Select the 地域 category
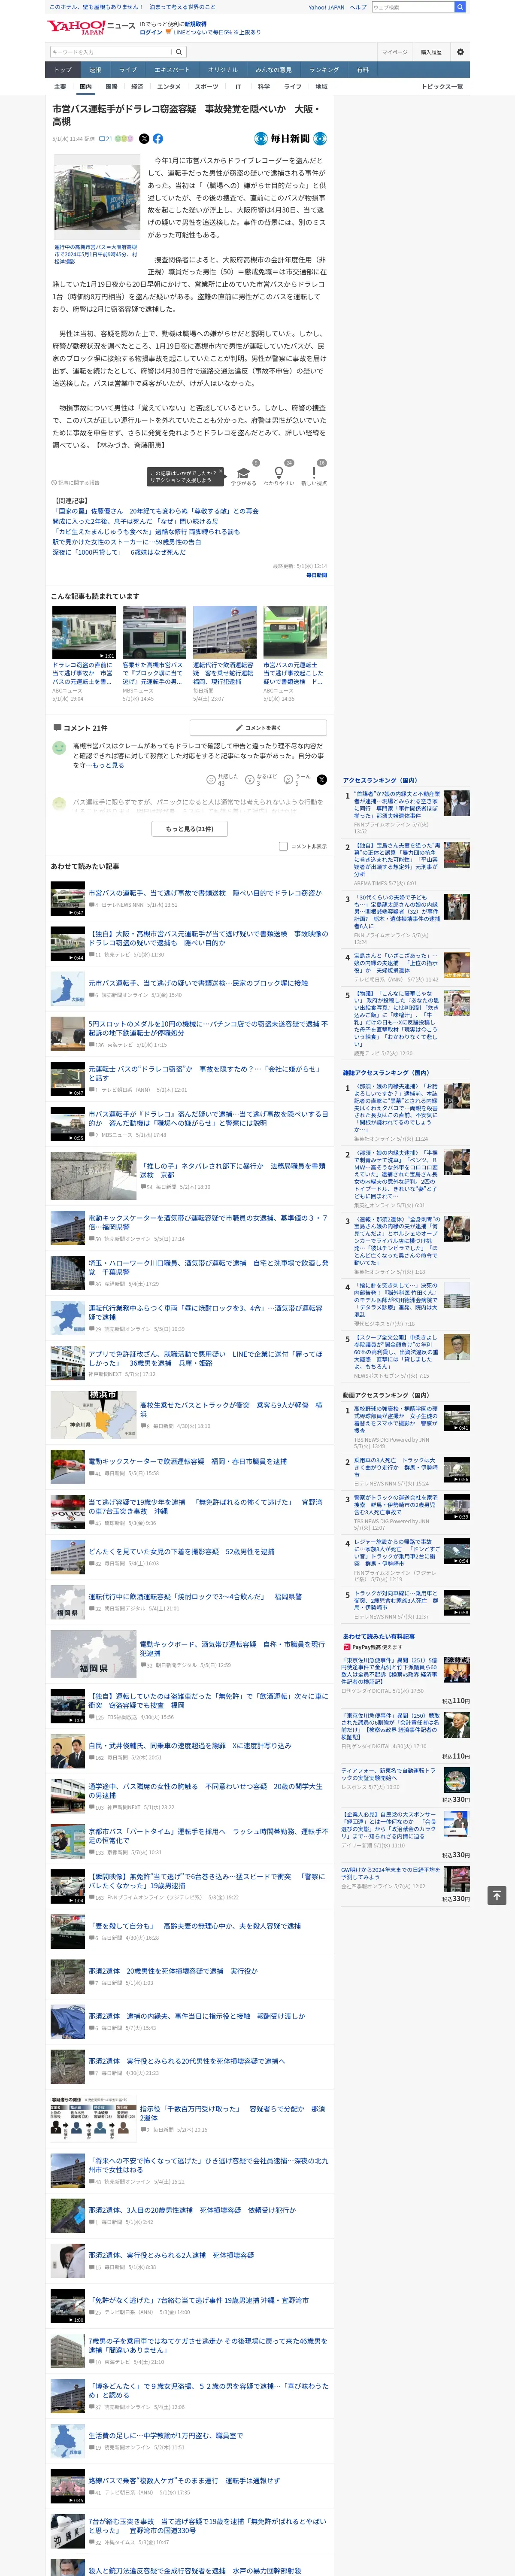Screen dimensions: 515x2576 (x=321, y=87)
